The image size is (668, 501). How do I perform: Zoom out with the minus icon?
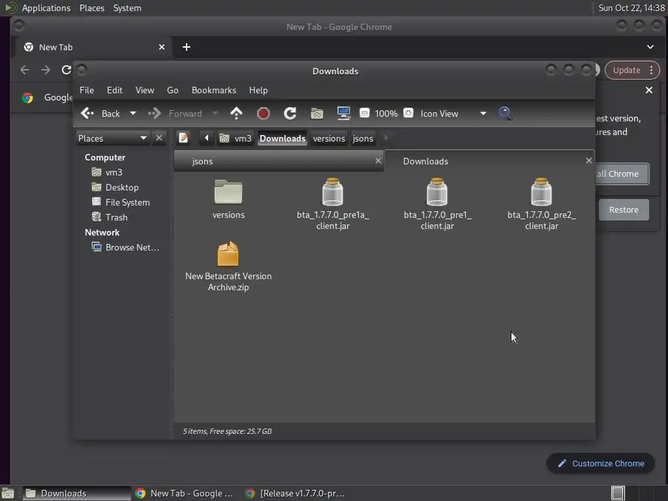[364, 114]
